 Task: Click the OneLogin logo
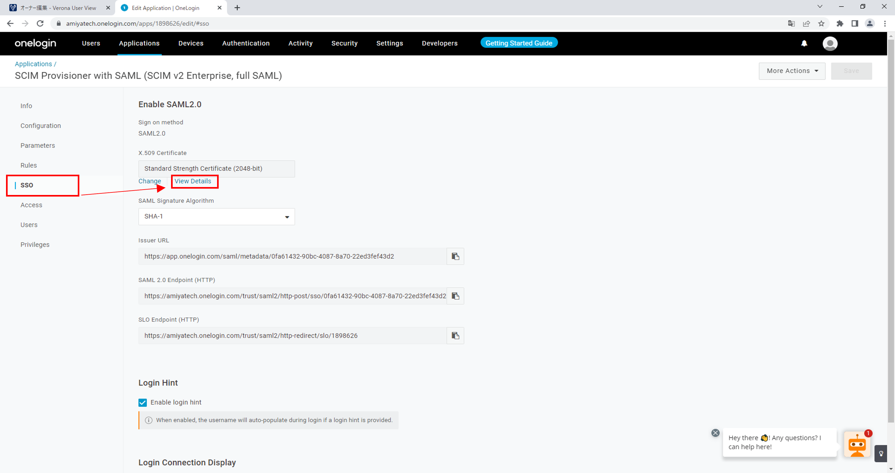pos(36,43)
